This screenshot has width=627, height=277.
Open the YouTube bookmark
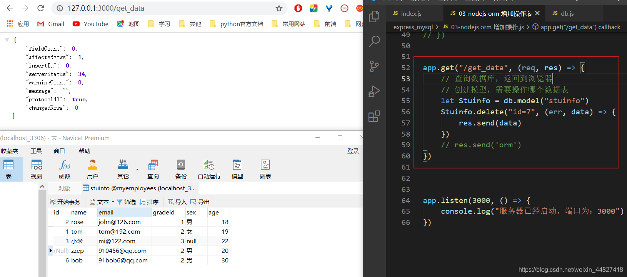(x=91, y=24)
